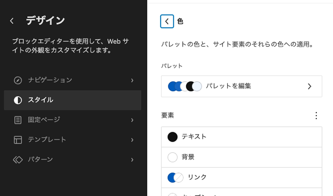Screen dimensions: 333x196
Task: Expand ナビゲーション using its right chevron
Action: 132,80
